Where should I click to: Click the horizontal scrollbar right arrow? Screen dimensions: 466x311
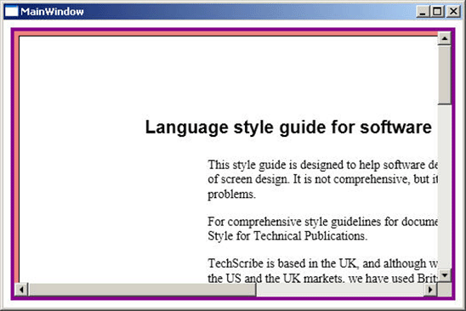[x=430, y=289]
